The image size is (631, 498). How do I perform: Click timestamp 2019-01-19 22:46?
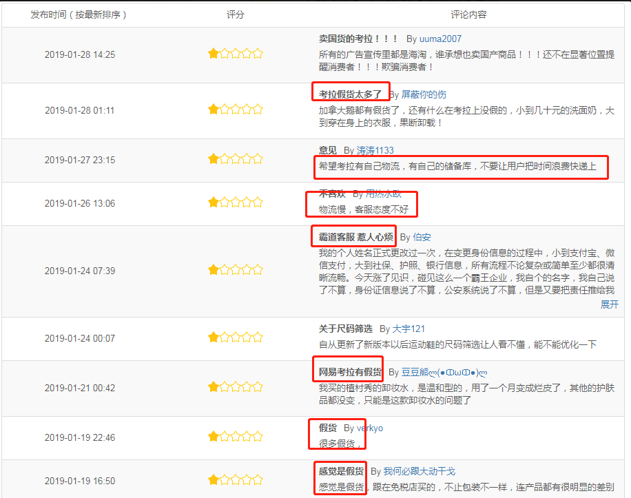click(x=80, y=437)
